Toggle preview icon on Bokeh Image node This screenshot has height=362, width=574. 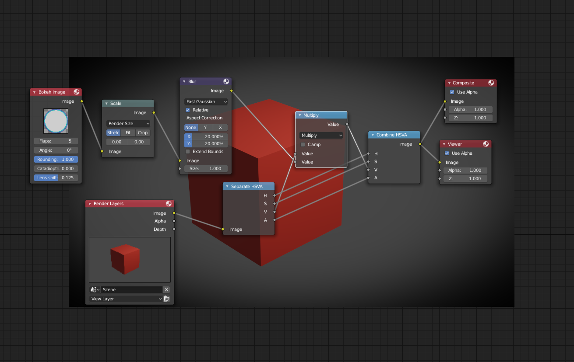coord(77,92)
